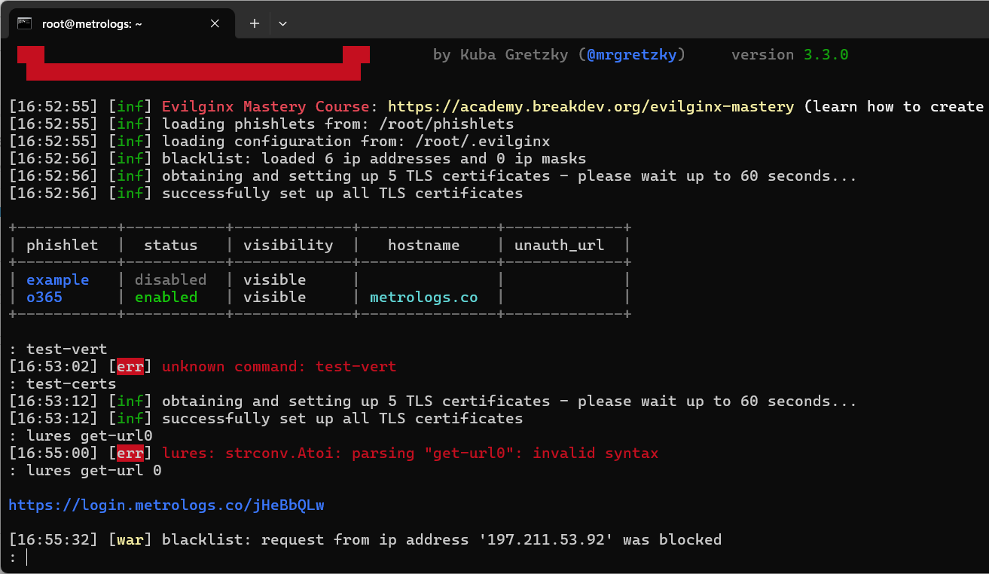The image size is (989, 574).
Task: Click the 'unauth_url' column header
Action: pos(559,245)
